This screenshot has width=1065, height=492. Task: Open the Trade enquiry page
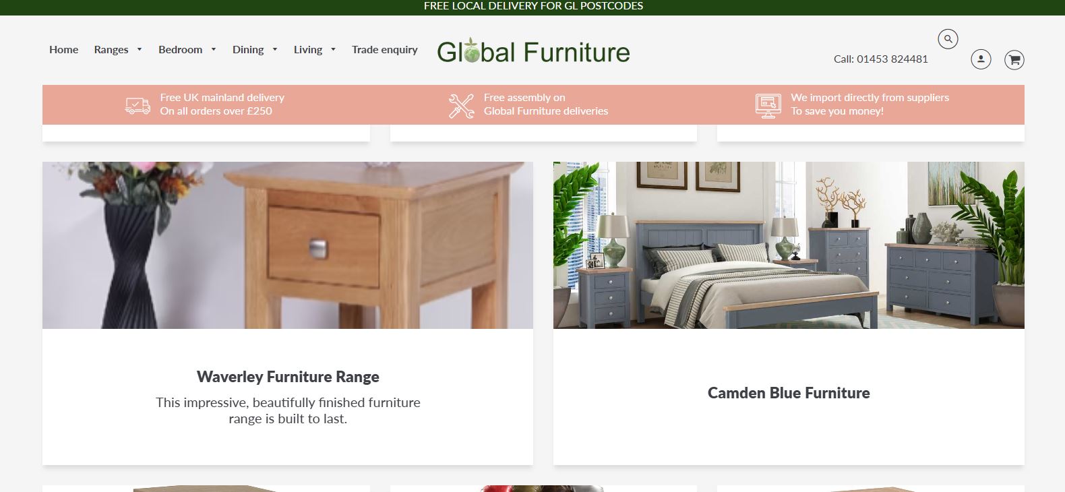pos(385,49)
